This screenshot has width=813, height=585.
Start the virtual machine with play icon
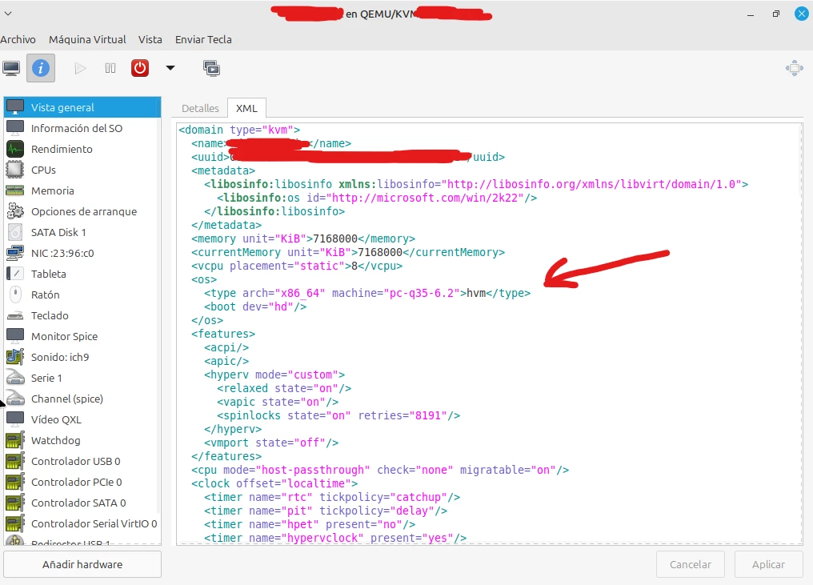tap(80, 68)
